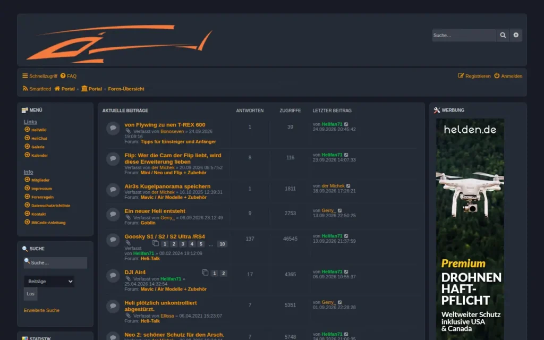544x340 pixels.
Task: Go to page 10 of Goosky topic
Action: pos(222,244)
